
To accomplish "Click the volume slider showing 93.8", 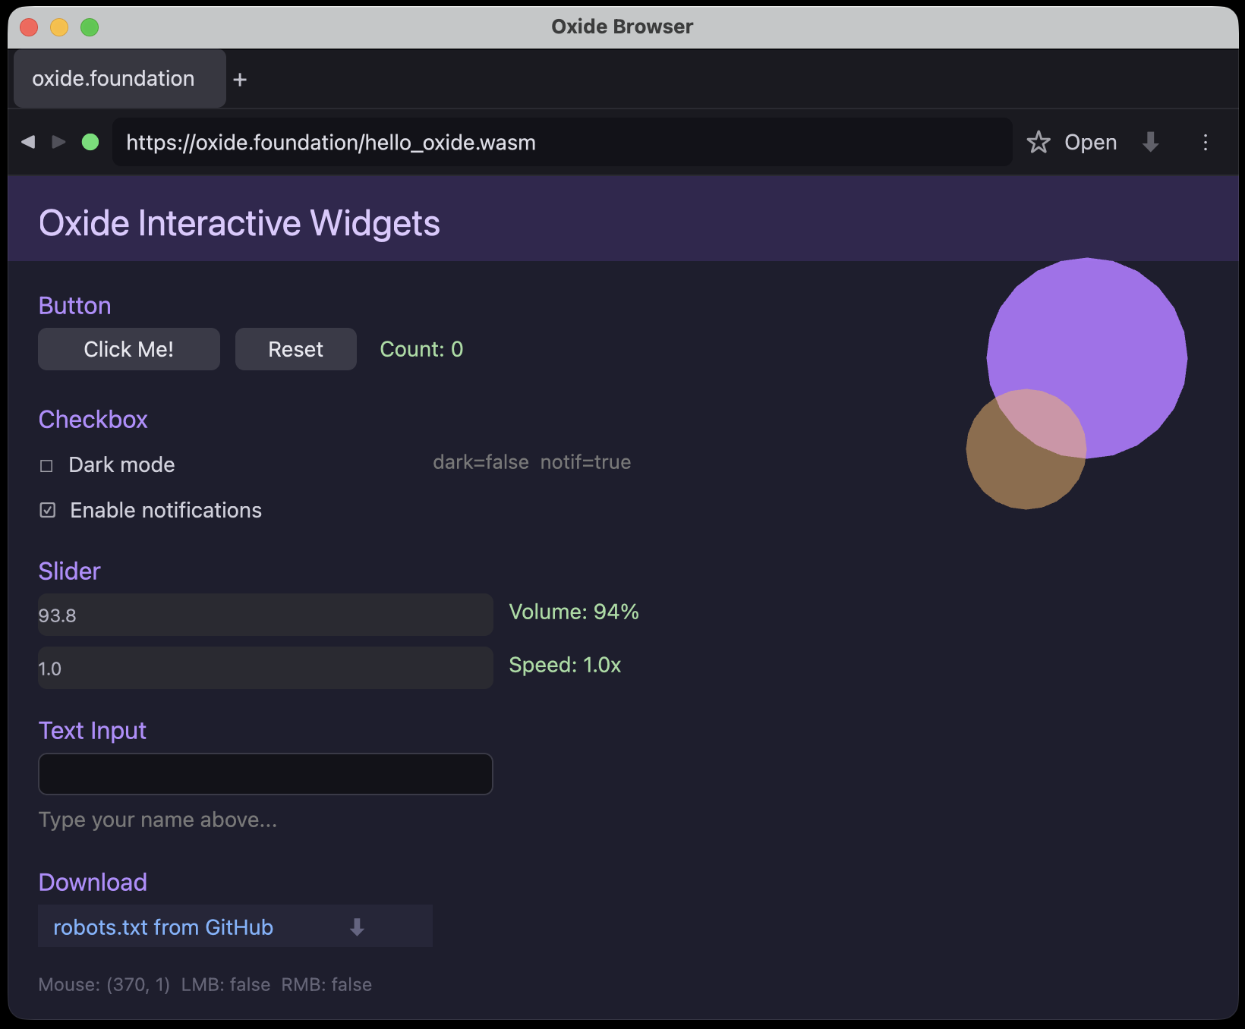I will point(265,615).
